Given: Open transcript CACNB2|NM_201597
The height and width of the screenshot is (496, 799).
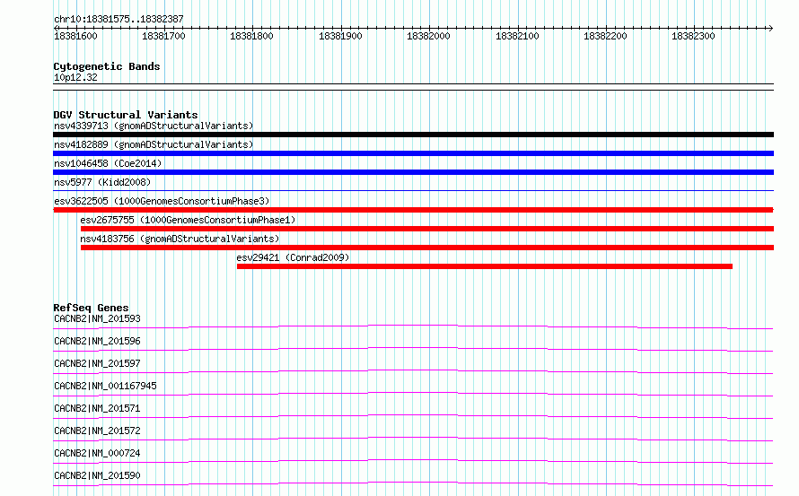Looking at the screenshot, I should [97, 363].
